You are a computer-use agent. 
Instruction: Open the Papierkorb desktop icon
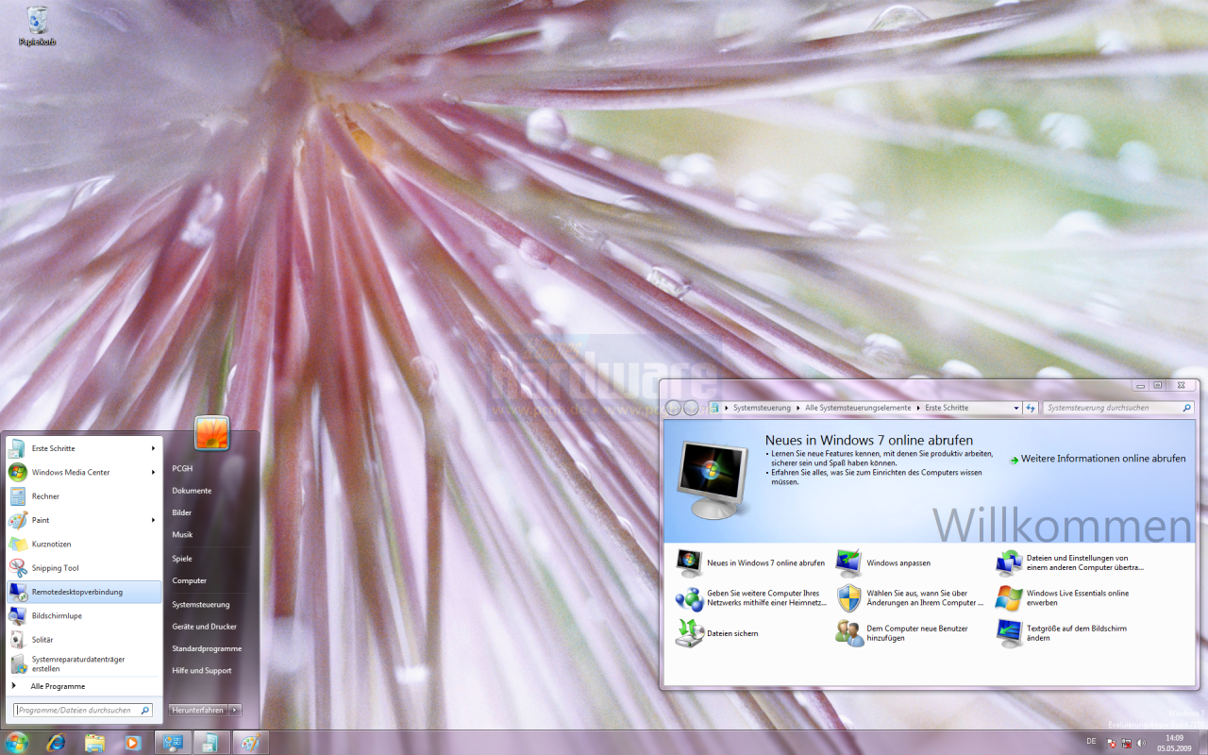tap(38, 25)
